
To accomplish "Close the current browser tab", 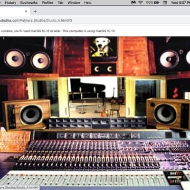I will (26, 11).
